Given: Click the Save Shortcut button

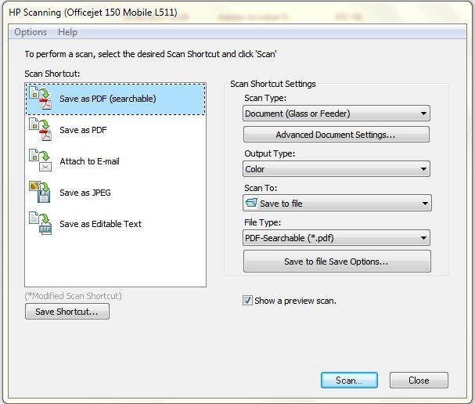Looking at the screenshot, I should (x=67, y=312).
